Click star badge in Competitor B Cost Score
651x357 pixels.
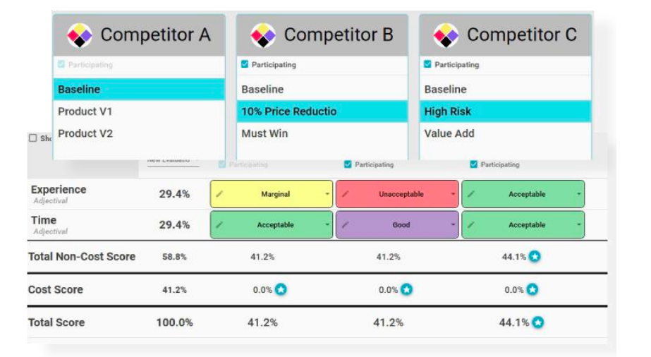coord(407,289)
